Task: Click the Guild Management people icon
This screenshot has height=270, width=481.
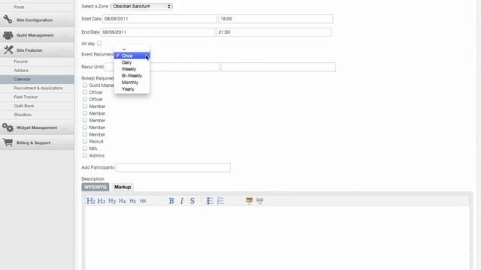Action: coord(8,35)
